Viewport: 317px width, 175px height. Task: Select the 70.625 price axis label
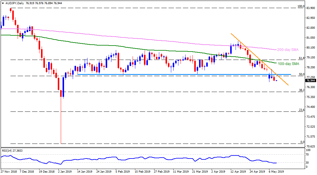(310, 146)
